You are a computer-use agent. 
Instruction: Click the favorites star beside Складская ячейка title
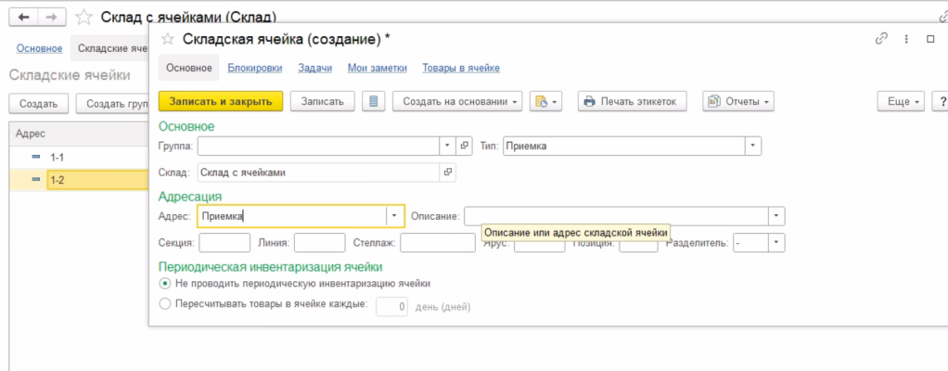[168, 39]
